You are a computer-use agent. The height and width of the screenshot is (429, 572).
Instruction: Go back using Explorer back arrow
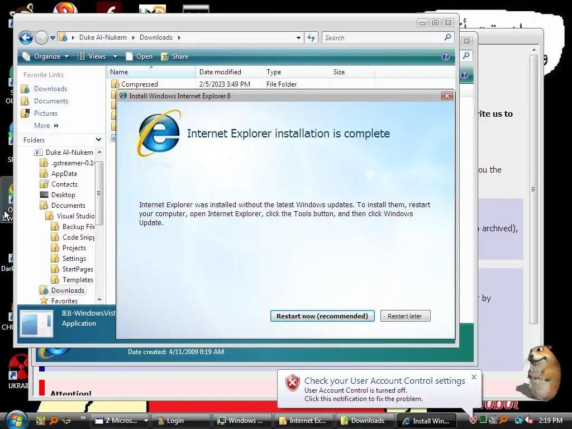[x=26, y=37]
